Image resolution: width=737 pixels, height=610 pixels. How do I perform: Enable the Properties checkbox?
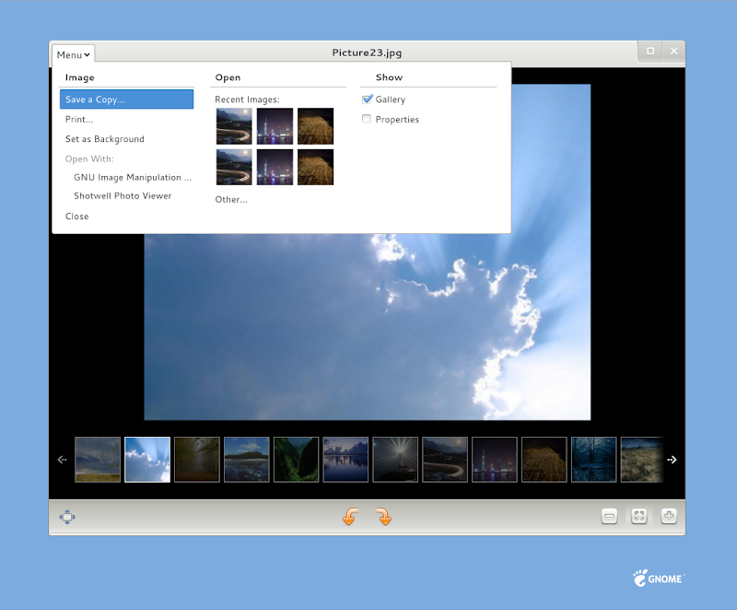coord(368,120)
